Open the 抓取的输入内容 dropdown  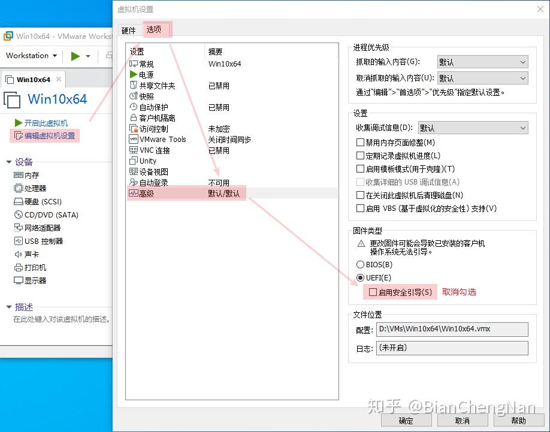(x=482, y=61)
